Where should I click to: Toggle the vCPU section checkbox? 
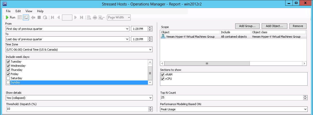(x=163, y=79)
